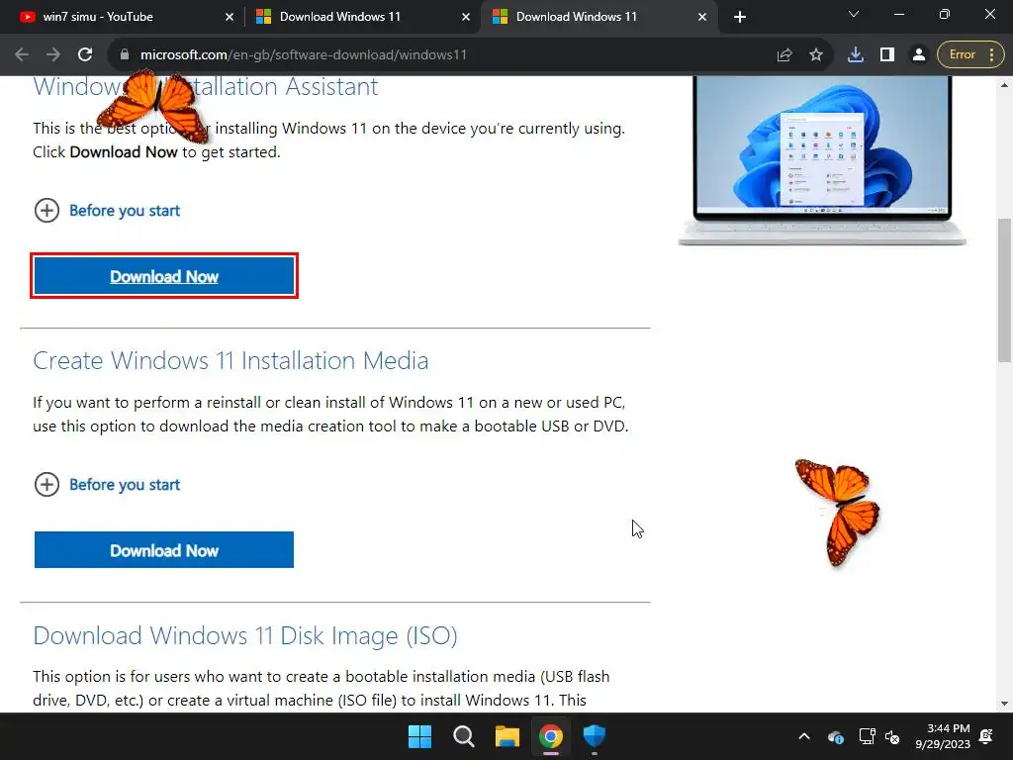The height and width of the screenshot is (760, 1013).
Task: Click the scrollbar down arrow
Action: pyautogui.click(x=1005, y=704)
